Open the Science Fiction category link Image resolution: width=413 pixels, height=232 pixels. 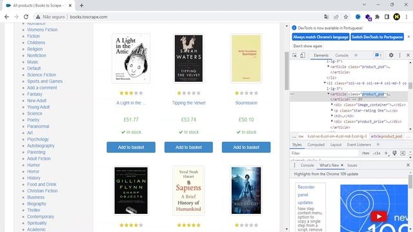tap(41, 75)
